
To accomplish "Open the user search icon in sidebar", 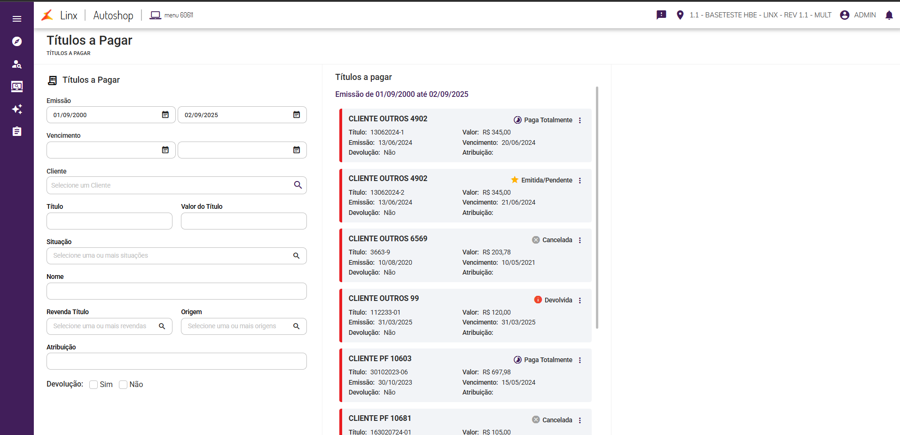I will pos(17,64).
